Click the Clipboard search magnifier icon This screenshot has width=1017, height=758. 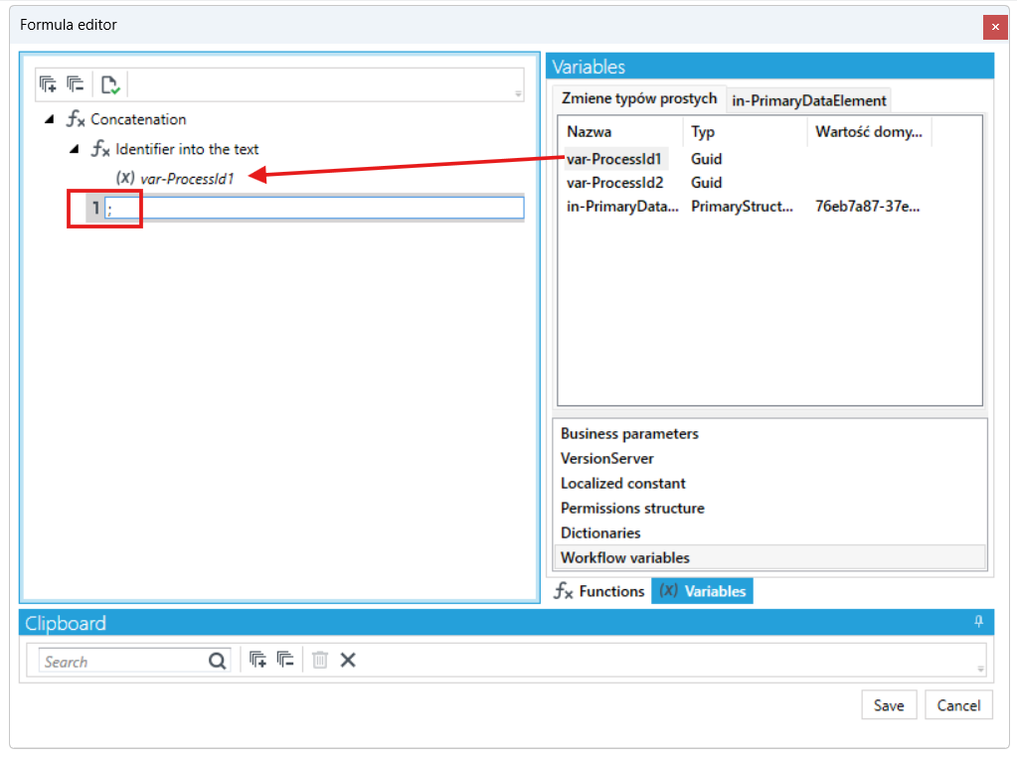[218, 661]
